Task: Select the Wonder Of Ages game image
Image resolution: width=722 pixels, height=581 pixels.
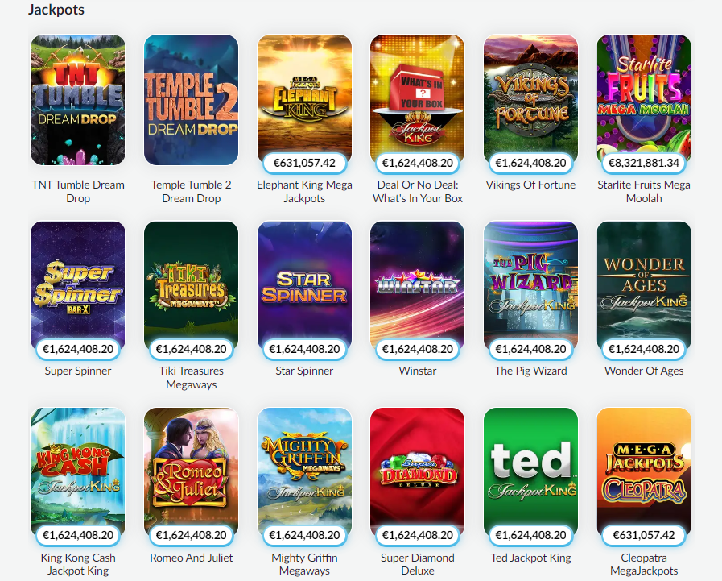Action: click(644, 286)
